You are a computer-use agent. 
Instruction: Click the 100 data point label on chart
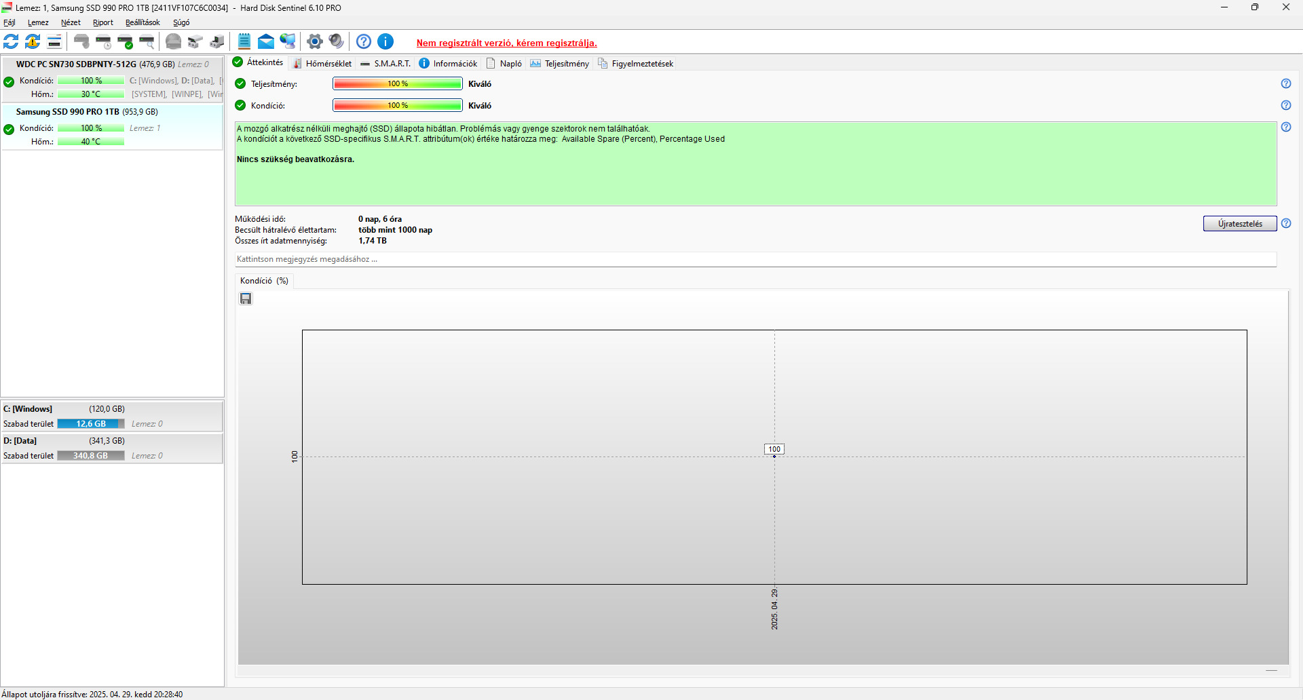pos(774,449)
